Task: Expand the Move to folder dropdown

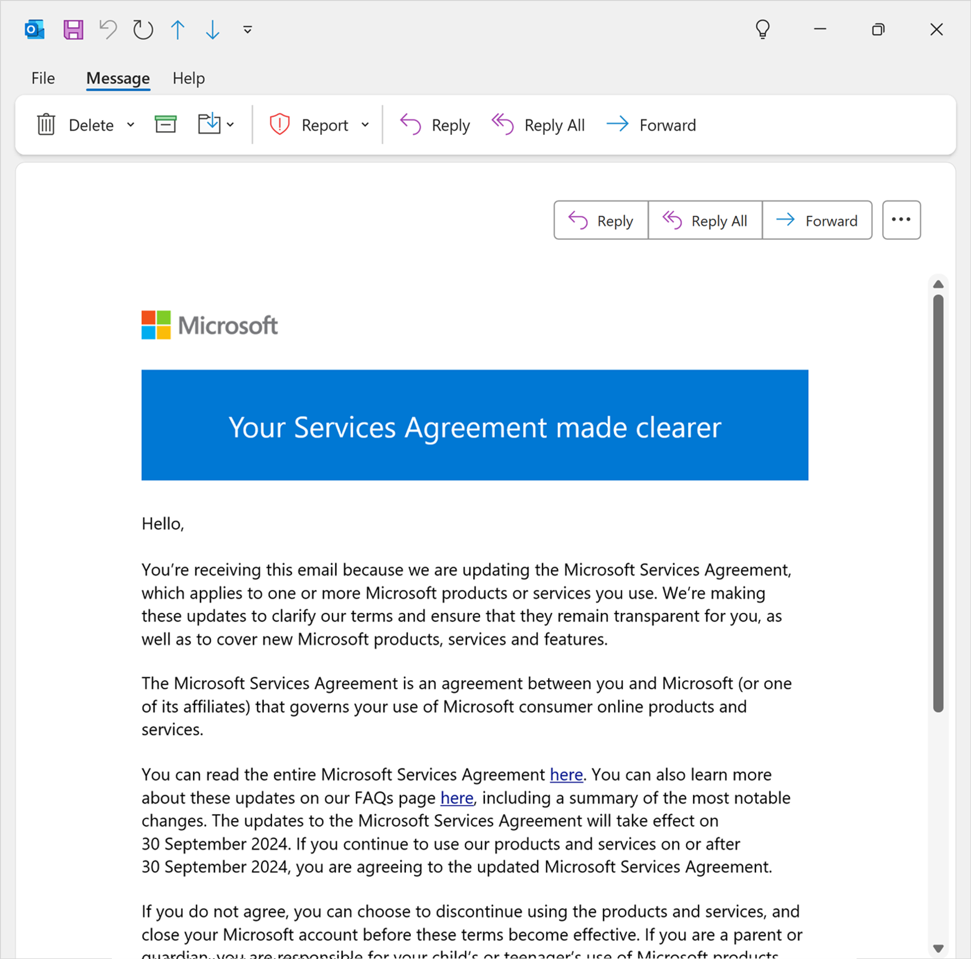Action: 230,124
